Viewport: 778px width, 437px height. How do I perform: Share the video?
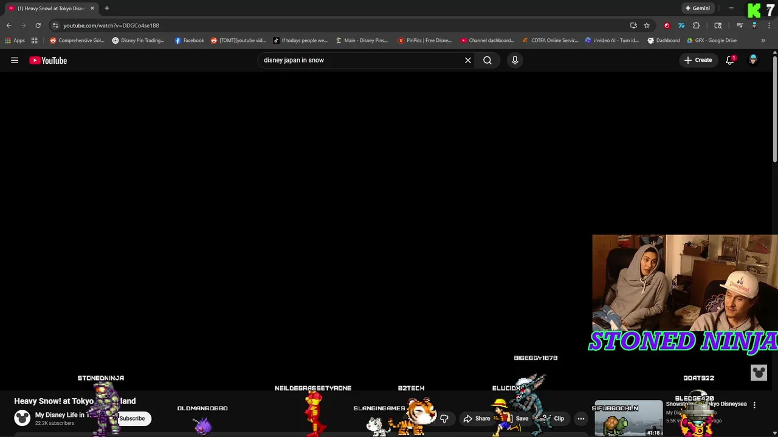click(x=477, y=418)
